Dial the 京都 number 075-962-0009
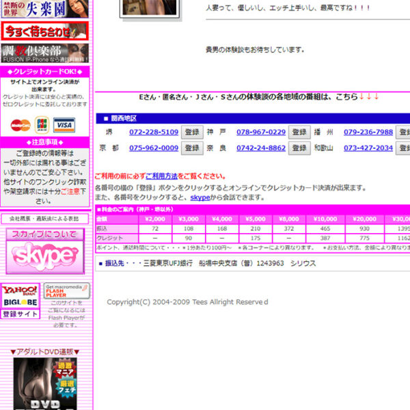The image size is (410, 410). pos(154,148)
